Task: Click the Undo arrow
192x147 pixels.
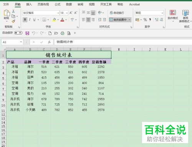Action: [33, 33]
